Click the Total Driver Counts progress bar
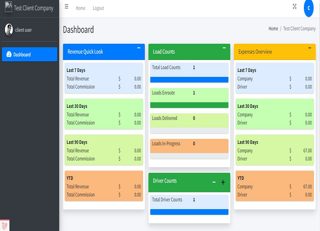Image resolution: width=320 pixels, height=231 pixels. 189,212
